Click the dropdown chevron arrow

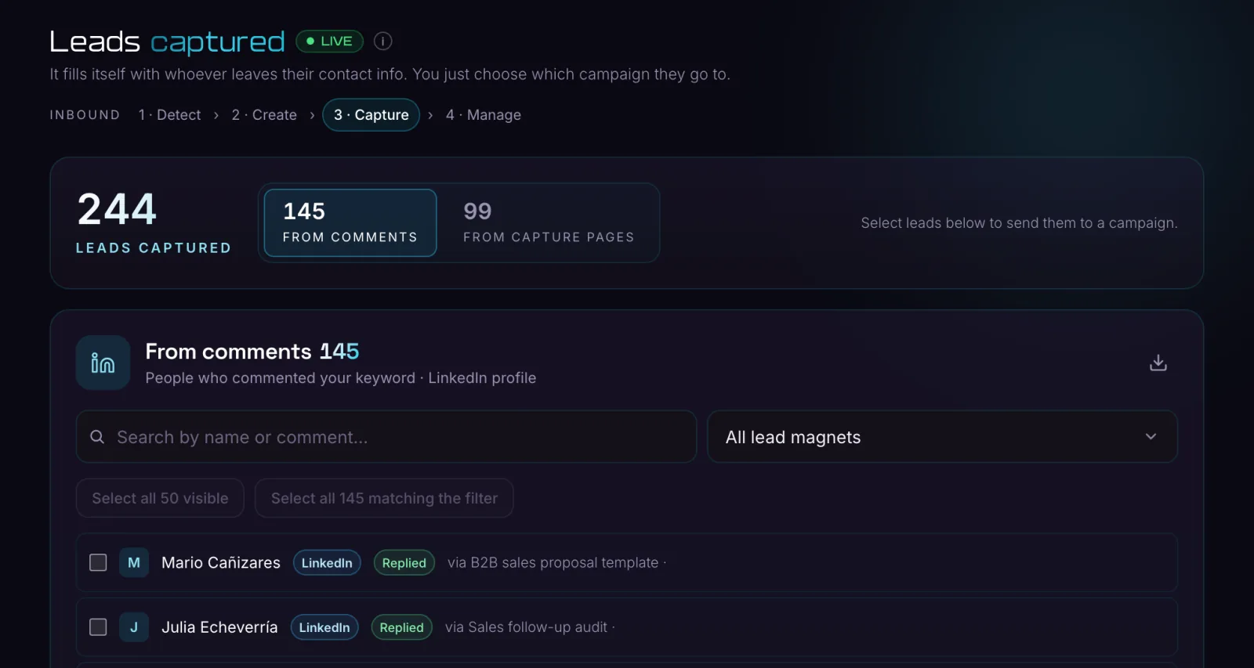tap(1151, 437)
